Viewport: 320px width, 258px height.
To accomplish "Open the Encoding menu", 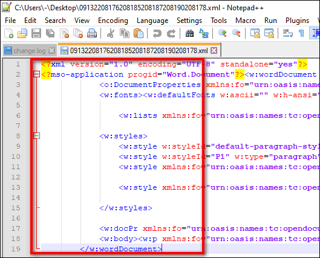I will [113, 21].
